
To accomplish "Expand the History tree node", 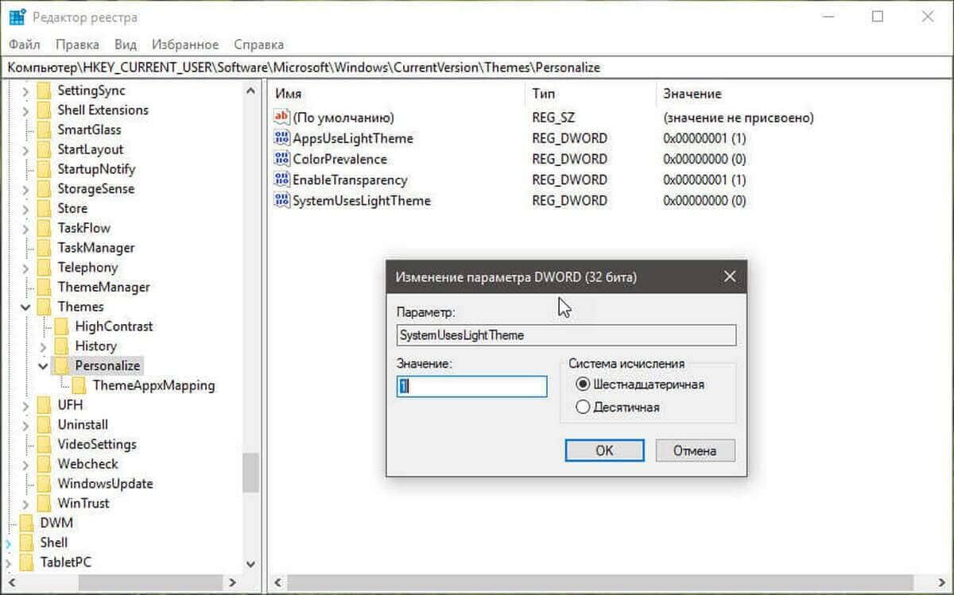I will click(43, 346).
